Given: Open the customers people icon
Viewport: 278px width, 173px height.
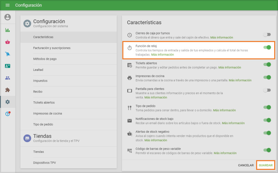Looking at the screenshot, I should pyautogui.click(x=7, y=78).
